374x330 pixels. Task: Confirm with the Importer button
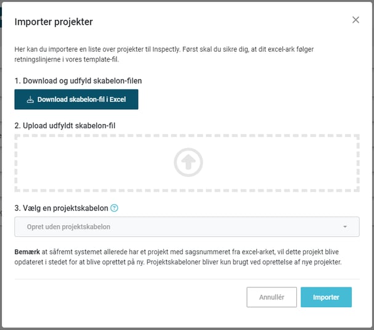[326, 297]
